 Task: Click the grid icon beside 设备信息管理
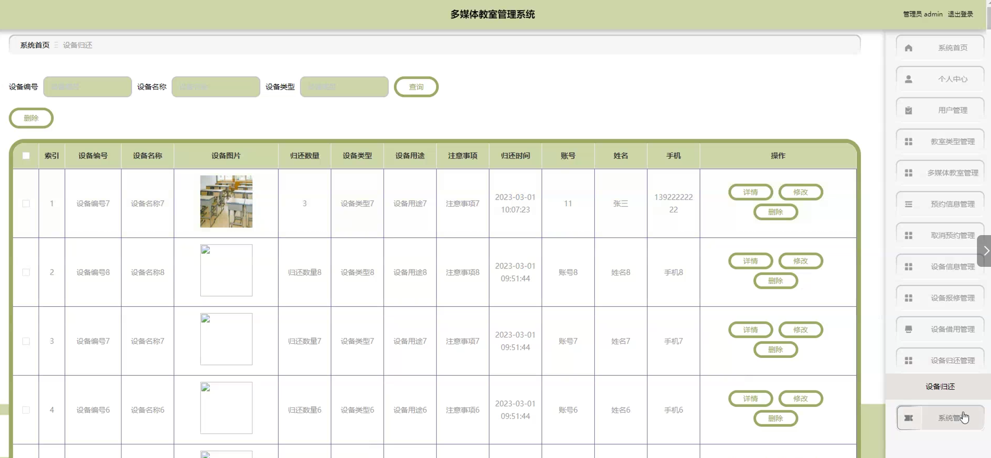tap(908, 267)
